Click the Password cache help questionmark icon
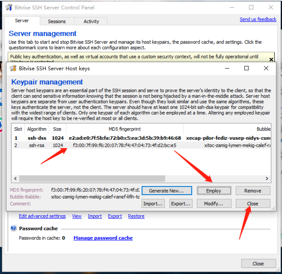Viewport: 282px width, 274px height. (x=13, y=228)
